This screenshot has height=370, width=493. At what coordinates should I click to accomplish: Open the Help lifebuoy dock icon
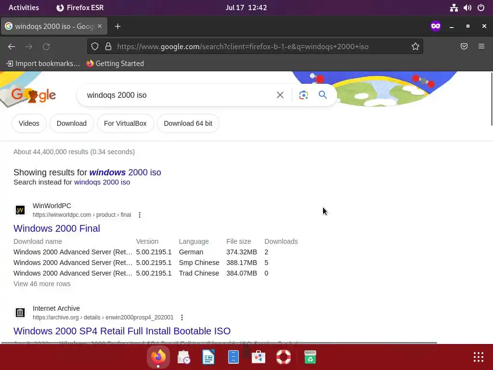pos(284,357)
